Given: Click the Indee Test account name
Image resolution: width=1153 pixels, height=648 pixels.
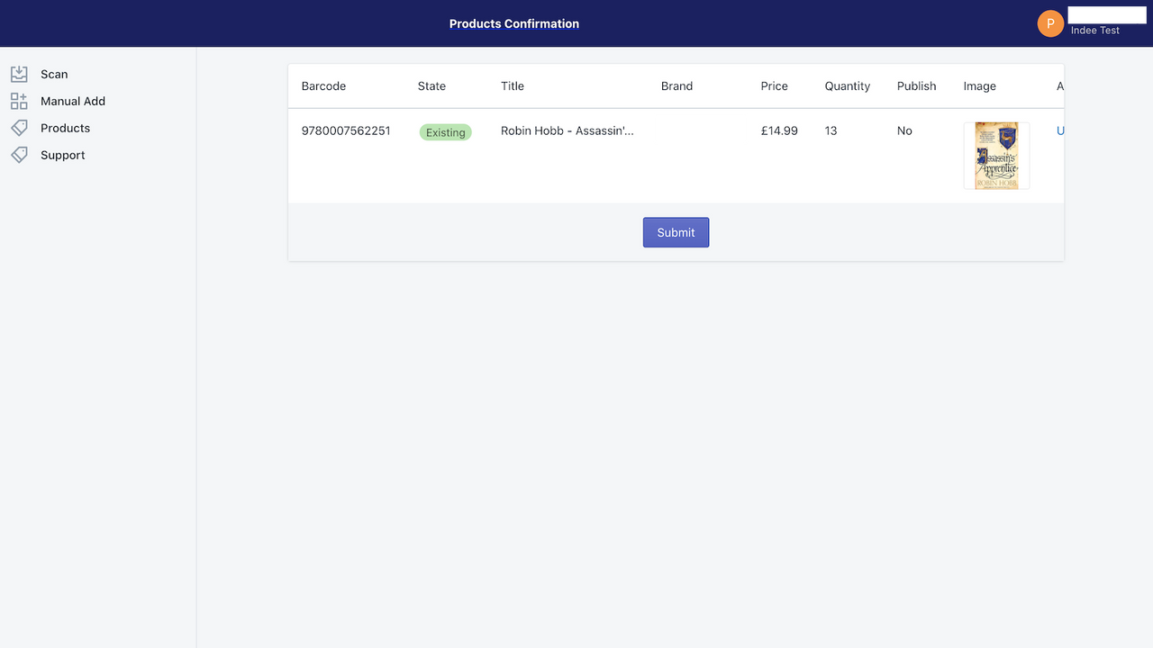Looking at the screenshot, I should click(x=1094, y=30).
